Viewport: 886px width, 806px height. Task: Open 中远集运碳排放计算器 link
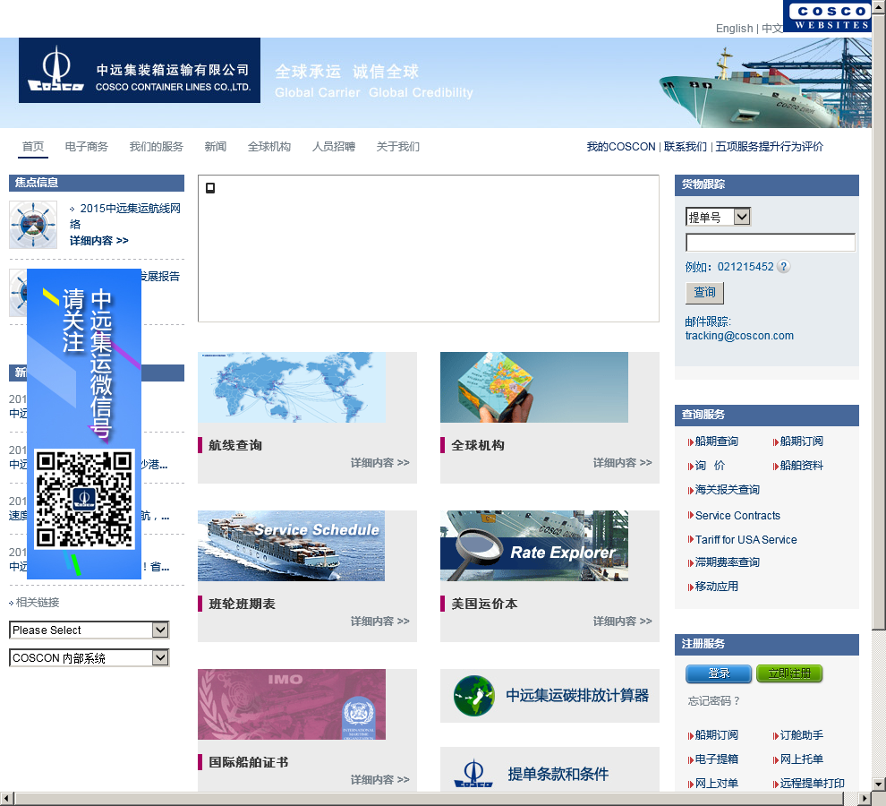tap(577, 696)
